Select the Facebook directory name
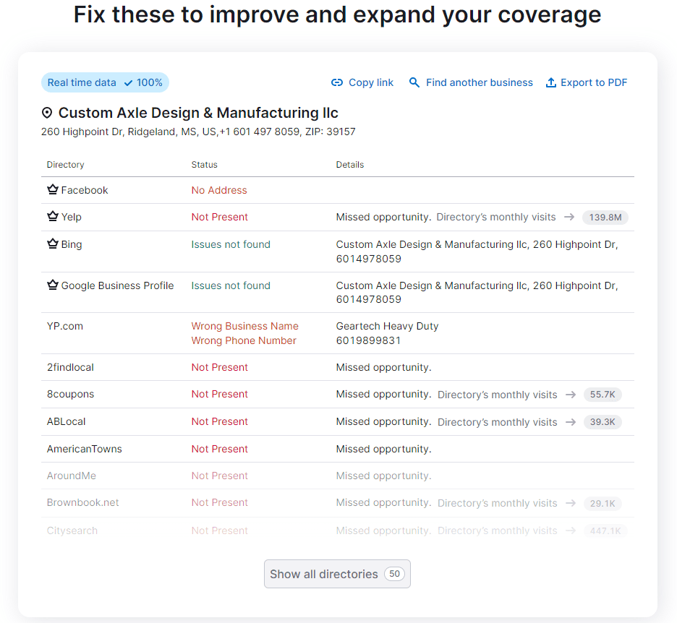The width and height of the screenshot is (677, 623). [85, 190]
